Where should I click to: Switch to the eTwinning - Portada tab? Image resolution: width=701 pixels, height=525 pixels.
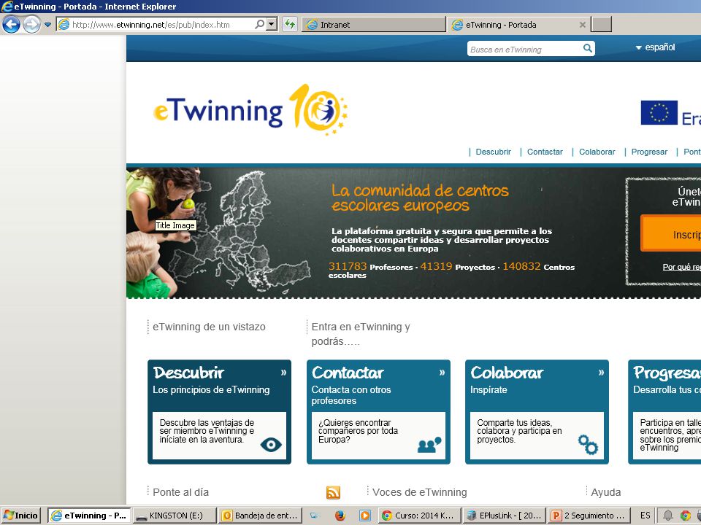click(518, 25)
